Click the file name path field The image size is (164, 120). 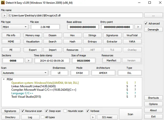(x=76, y=15)
